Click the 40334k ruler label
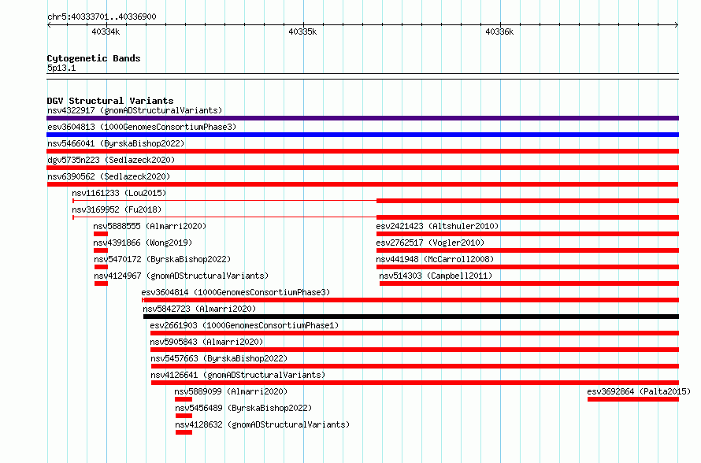 click(x=106, y=31)
